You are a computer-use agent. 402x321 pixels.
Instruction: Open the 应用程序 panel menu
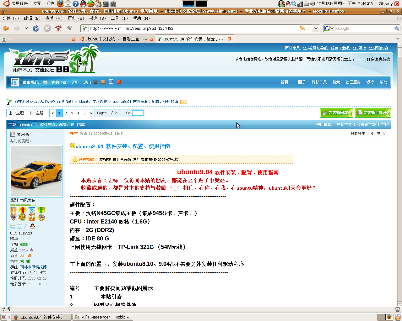pos(20,4)
